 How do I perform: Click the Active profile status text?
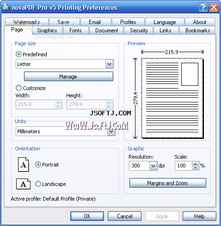click(x=53, y=199)
